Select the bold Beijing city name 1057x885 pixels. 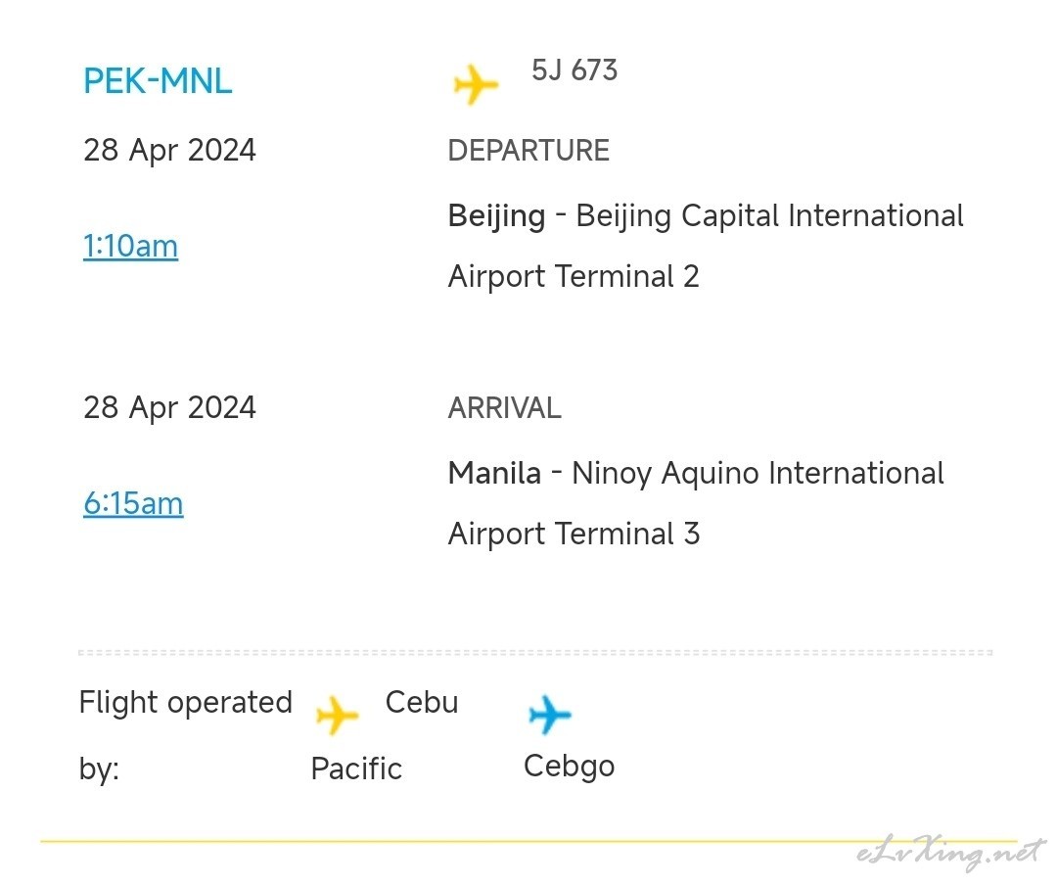click(497, 216)
